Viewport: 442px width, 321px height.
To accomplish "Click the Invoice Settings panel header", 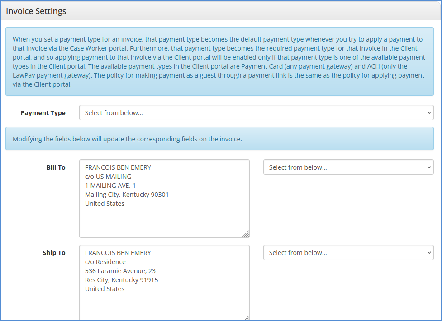I will click(x=36, y=11).
